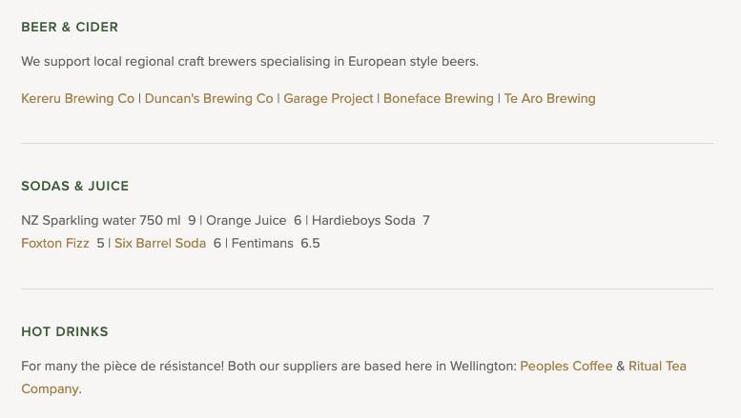741x418 pixels.
Task: Visit the Peoples Coffee link
Action: [x=566, y=366]
